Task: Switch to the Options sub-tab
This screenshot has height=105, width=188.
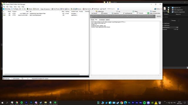Action: coord(108,20)
